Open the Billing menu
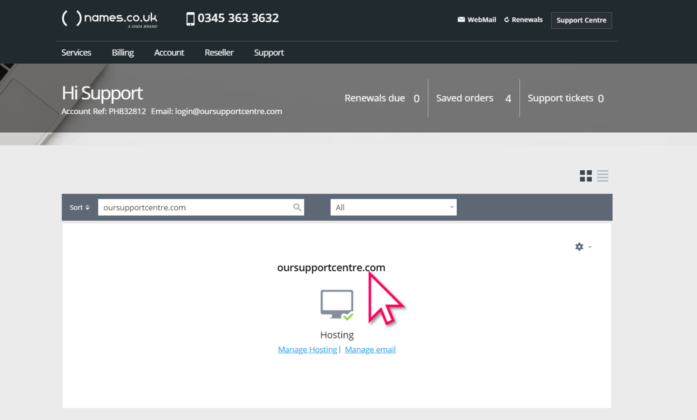The image size is (697, 420). click(x=123, y=52)
